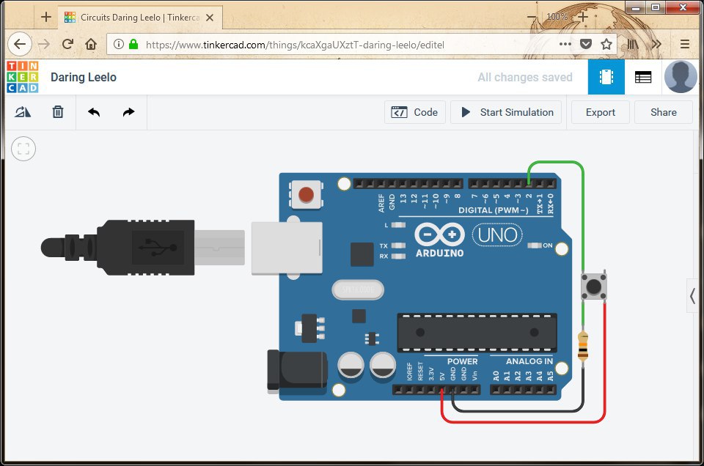
Task: Redo with the forward arrow icon
Action: click(x=129, y=112)
